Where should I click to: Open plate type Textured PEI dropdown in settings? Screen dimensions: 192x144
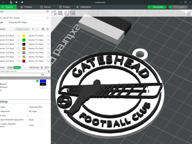(x=35, y=107)
